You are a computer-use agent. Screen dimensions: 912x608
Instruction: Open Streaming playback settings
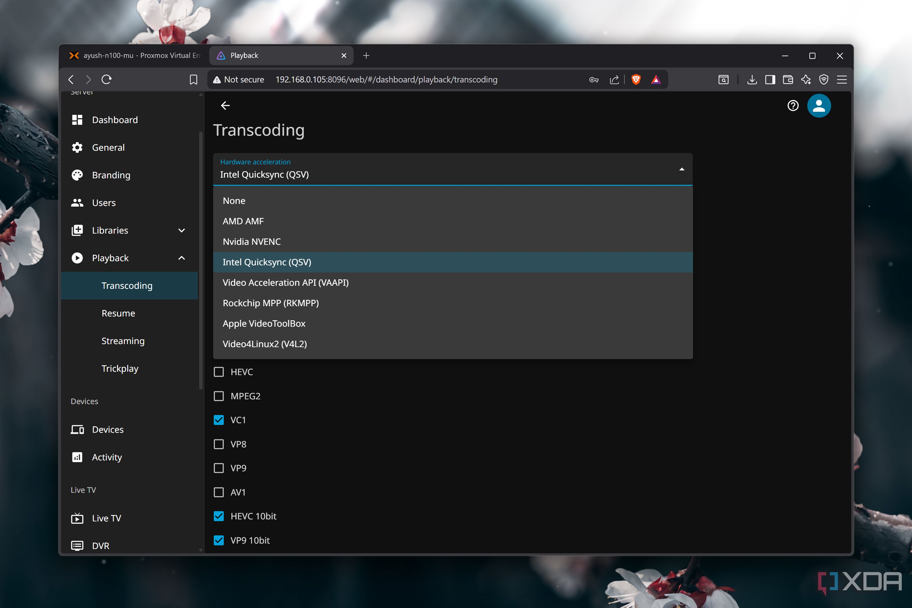click(129, 341)
